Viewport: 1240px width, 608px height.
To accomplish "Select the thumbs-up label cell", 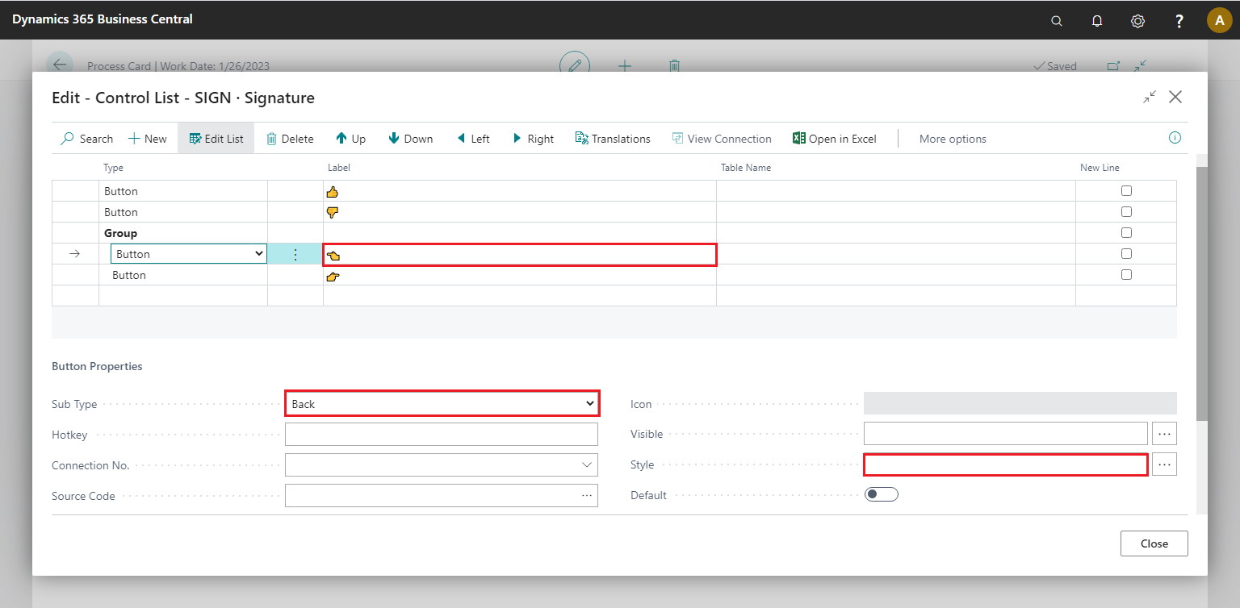I will [x=520, y=191].
